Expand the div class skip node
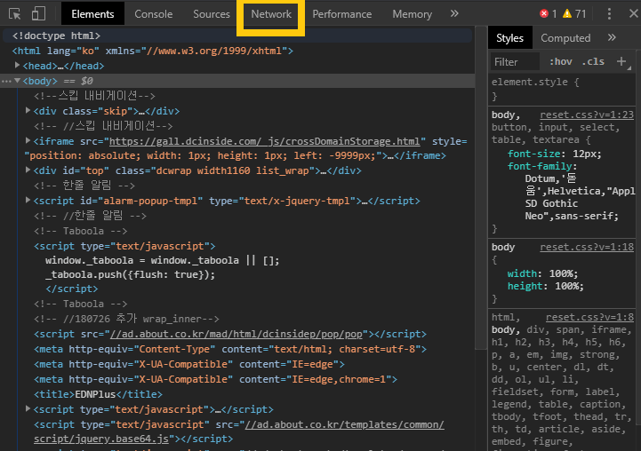The width and height of the screenshot is (641, 451). tap(28, 111)
